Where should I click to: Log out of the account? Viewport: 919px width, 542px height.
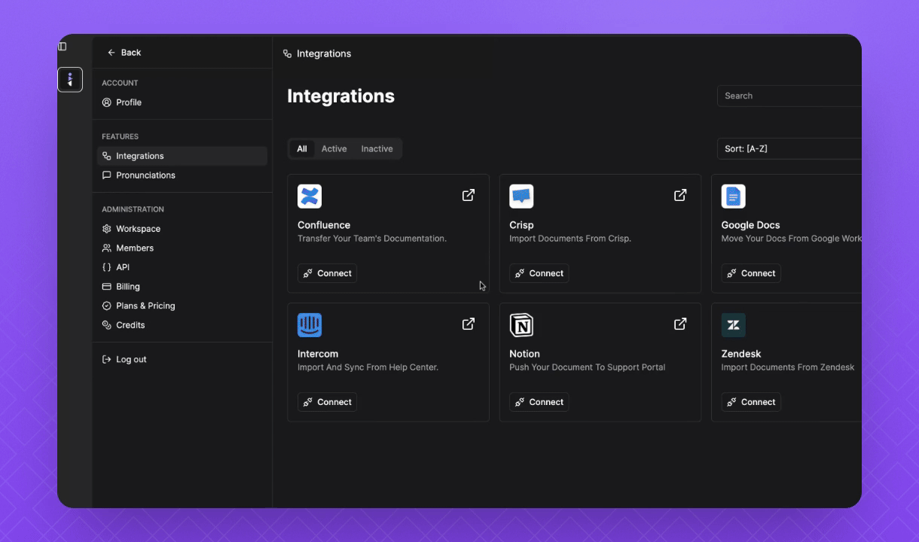(x=182, y=360)
